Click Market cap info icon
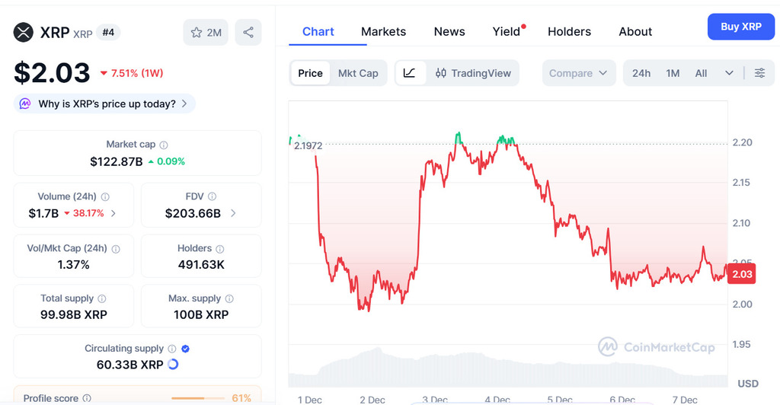 click(x=164, y=145)
